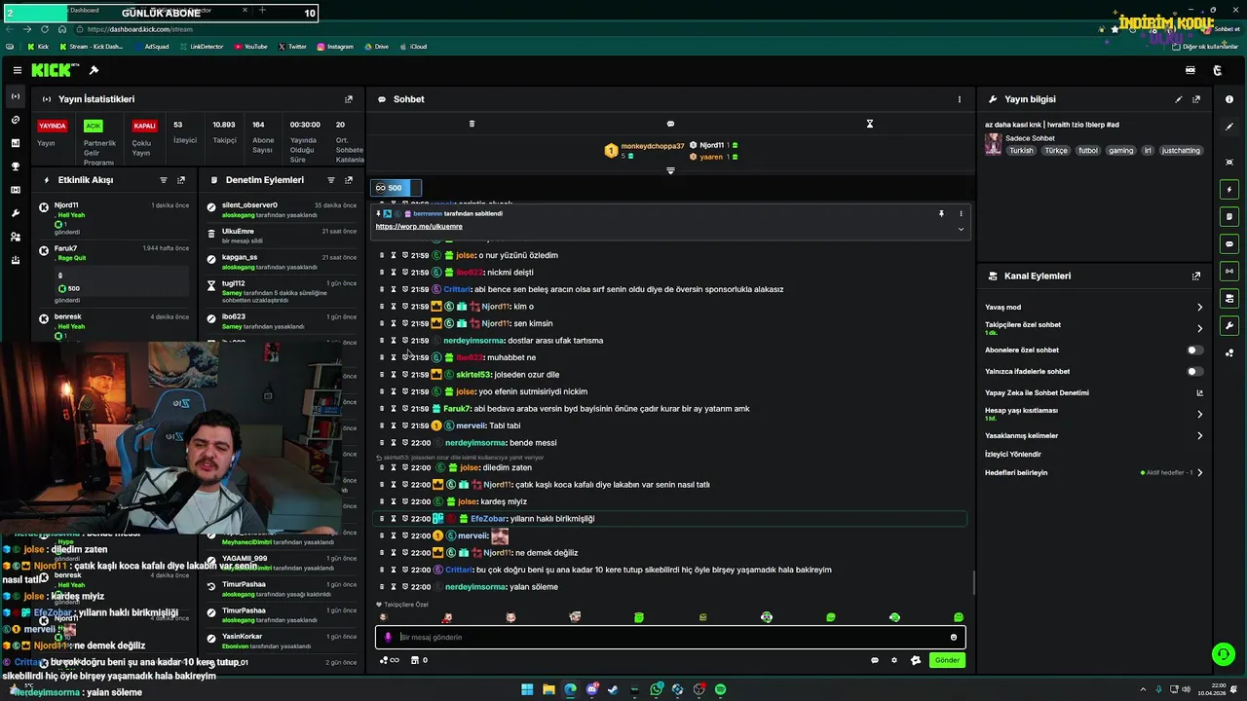Screen dimensions: 1247x701
Task: Open the LinkDetector bookmark
Action: click(202, 47)
